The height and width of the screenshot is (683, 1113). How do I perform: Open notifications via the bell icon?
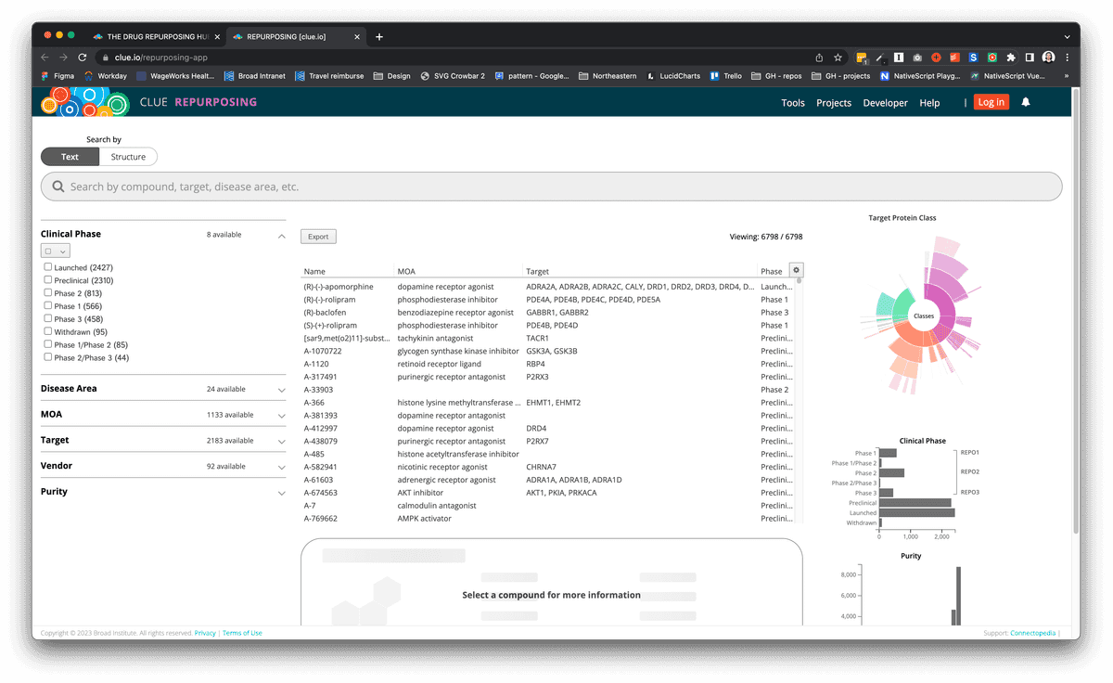(1026, 102)
